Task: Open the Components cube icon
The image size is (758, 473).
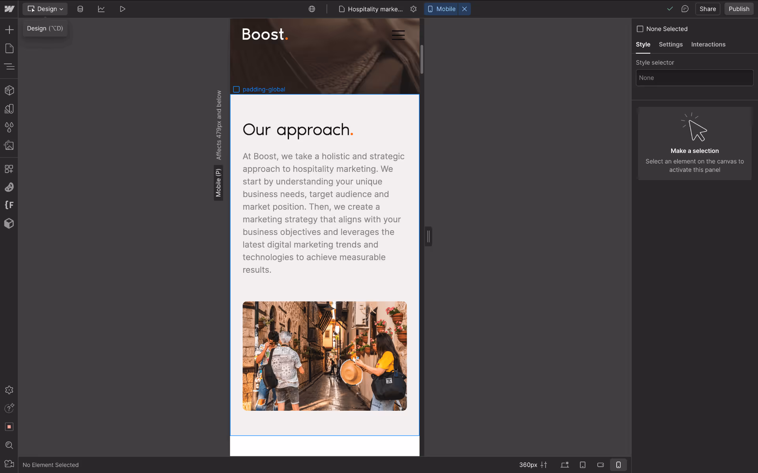Action: (9, 90)
